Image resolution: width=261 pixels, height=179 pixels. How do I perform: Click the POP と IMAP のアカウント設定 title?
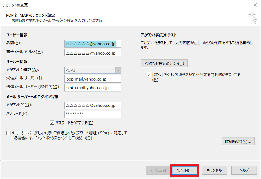pos(30,15)
